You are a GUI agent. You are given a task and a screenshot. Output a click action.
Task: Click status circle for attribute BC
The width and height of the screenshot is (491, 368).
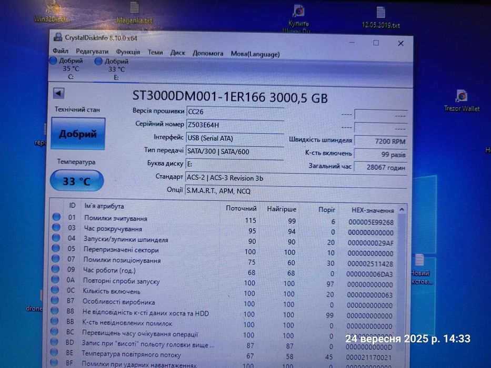tap(54, 331)
